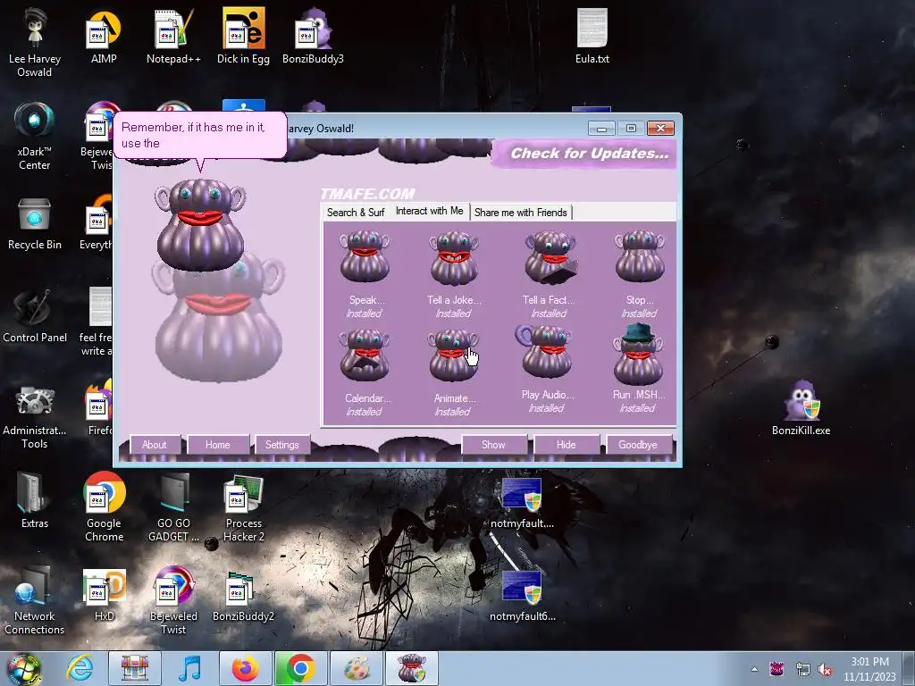915x686 pixels.
Task: Click the Speak... character icon
Action: point(365,256)
